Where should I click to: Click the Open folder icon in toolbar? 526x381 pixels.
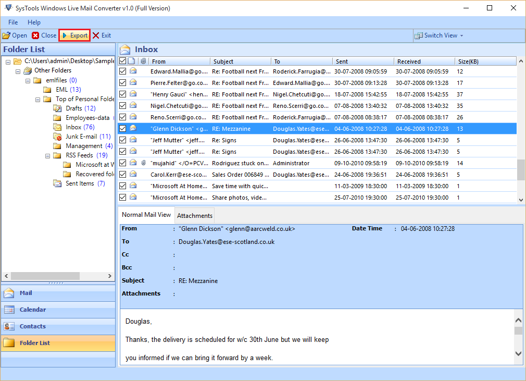point(6,35)
